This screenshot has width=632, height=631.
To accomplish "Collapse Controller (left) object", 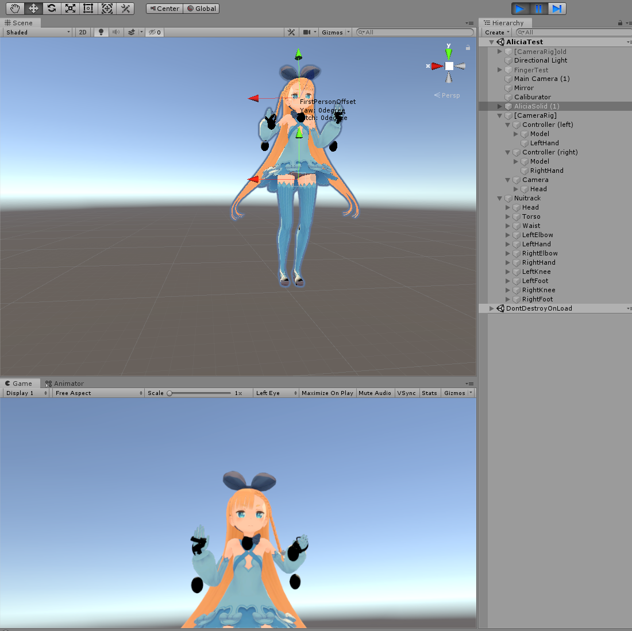I will click(508, 125).
